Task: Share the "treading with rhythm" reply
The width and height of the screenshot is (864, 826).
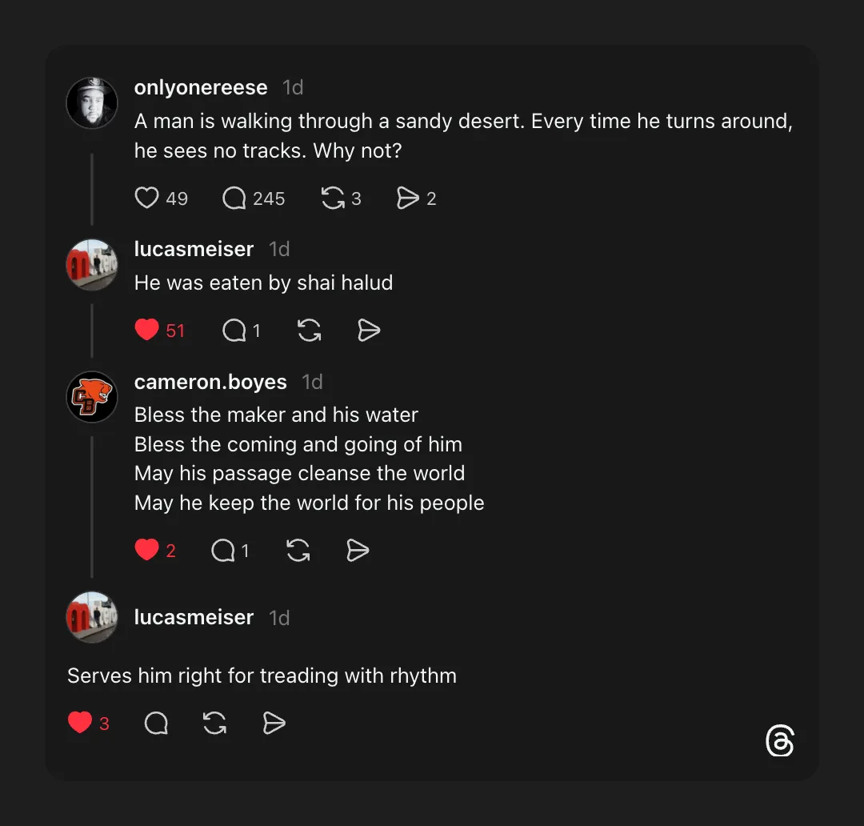Action: click(274, 724)
